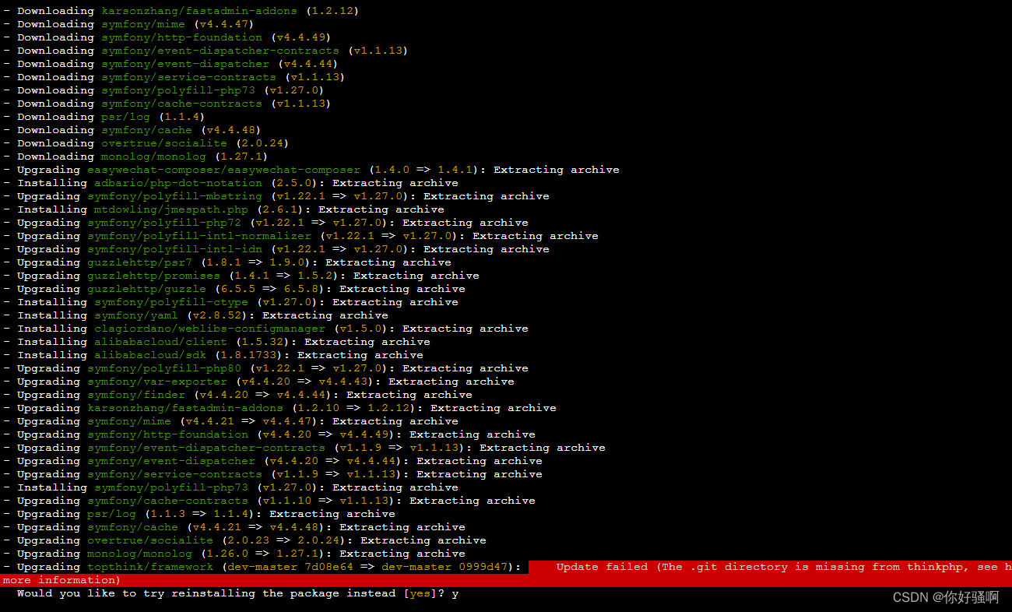Image resolution: width=1012 pixels, height=612 pixels.
Task: Click Upgrading symfony/cache-contracts line
Action: pos(269,501)
